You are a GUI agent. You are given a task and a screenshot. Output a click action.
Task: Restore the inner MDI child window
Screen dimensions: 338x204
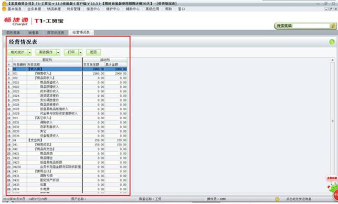[331, 9]
